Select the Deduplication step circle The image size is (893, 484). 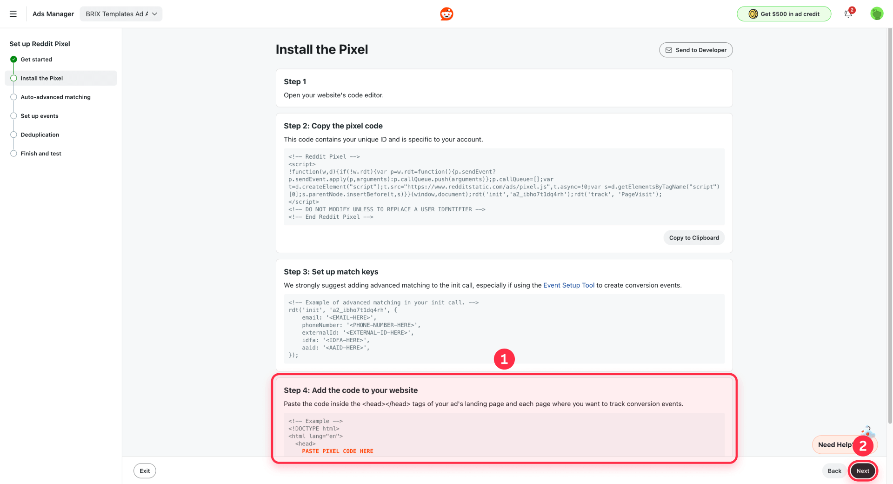click(13, 134)
